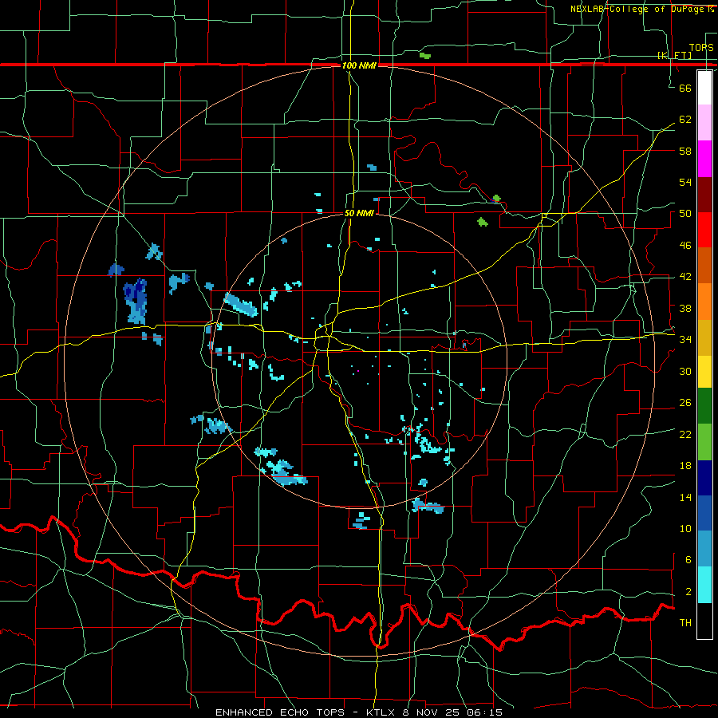Pick the gold legend swatch near 34
The height and width of the screenshot is (718, 718).
(704, 337)
